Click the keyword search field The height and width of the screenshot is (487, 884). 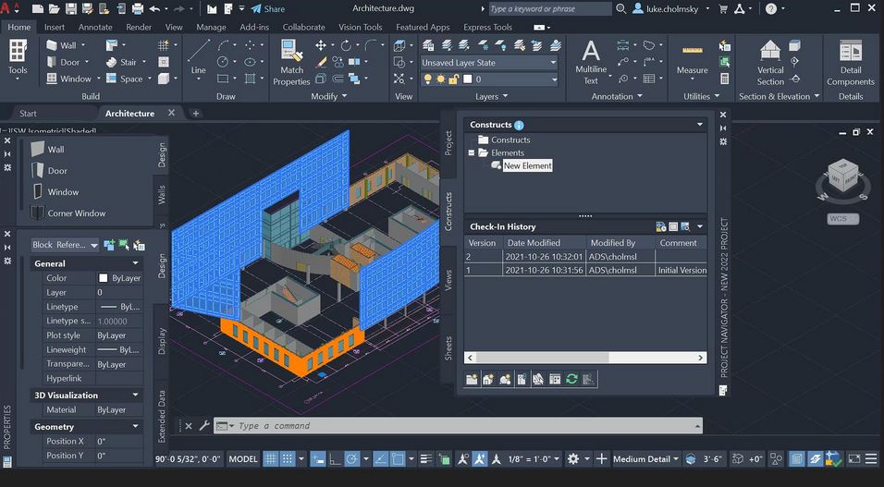tap(549, 9)
